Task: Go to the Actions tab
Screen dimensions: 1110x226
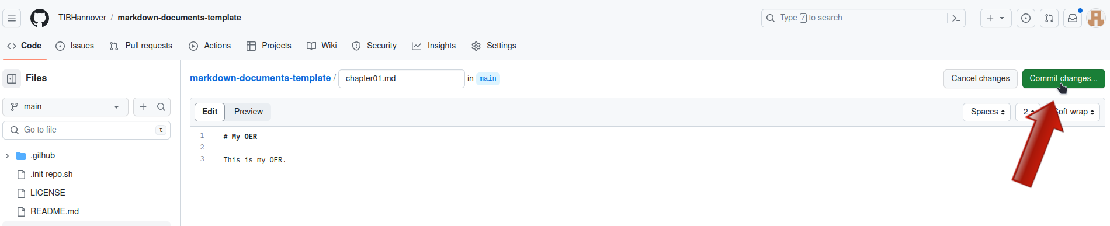Action: (x=210, y=46)
